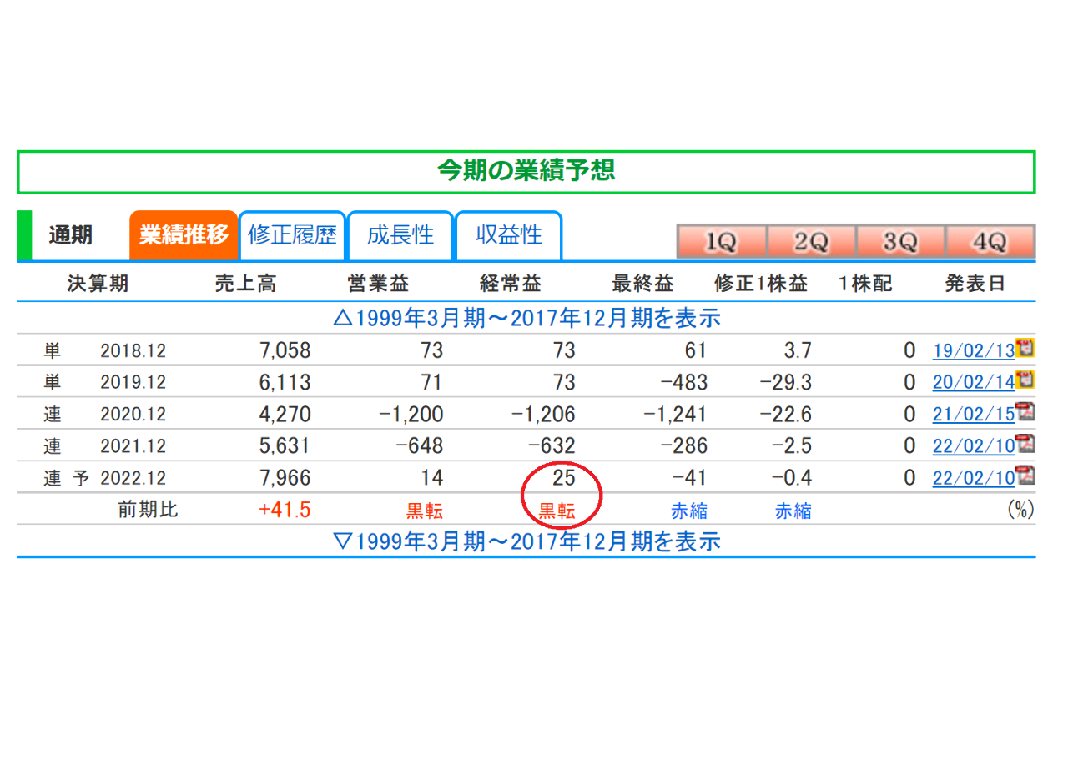Screen dimensions: 1068x760
Task: Open the 成長性 tab
Action: coord(400,235)
